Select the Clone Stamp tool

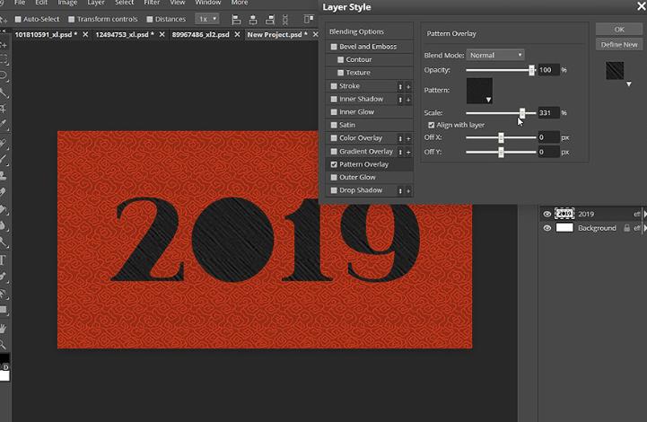click(x=4, y=175)
